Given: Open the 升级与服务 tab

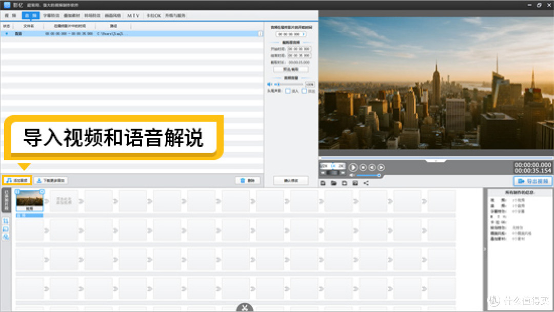Looking at the screenshot, I should (x=175, y=15).
